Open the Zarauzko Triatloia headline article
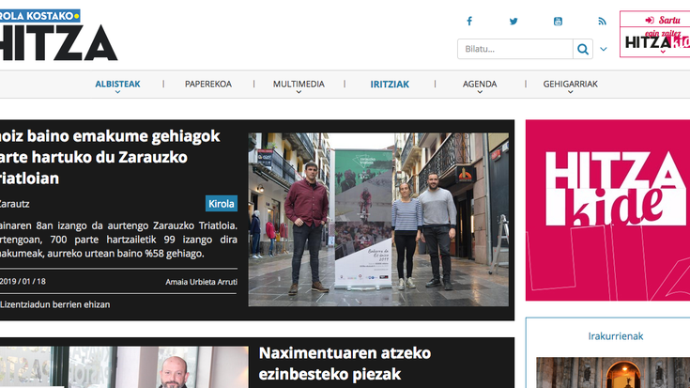Screen dimensions: 690x388 [x=110, y=157]
